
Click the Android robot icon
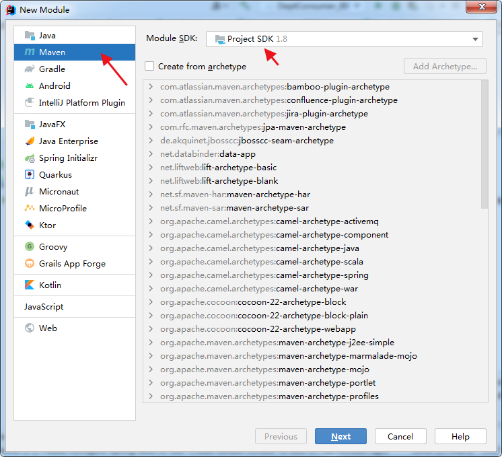30,86
